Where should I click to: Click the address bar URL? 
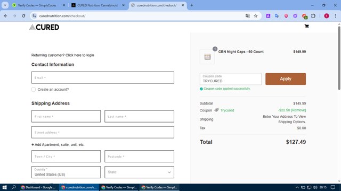tap(62, 16)
